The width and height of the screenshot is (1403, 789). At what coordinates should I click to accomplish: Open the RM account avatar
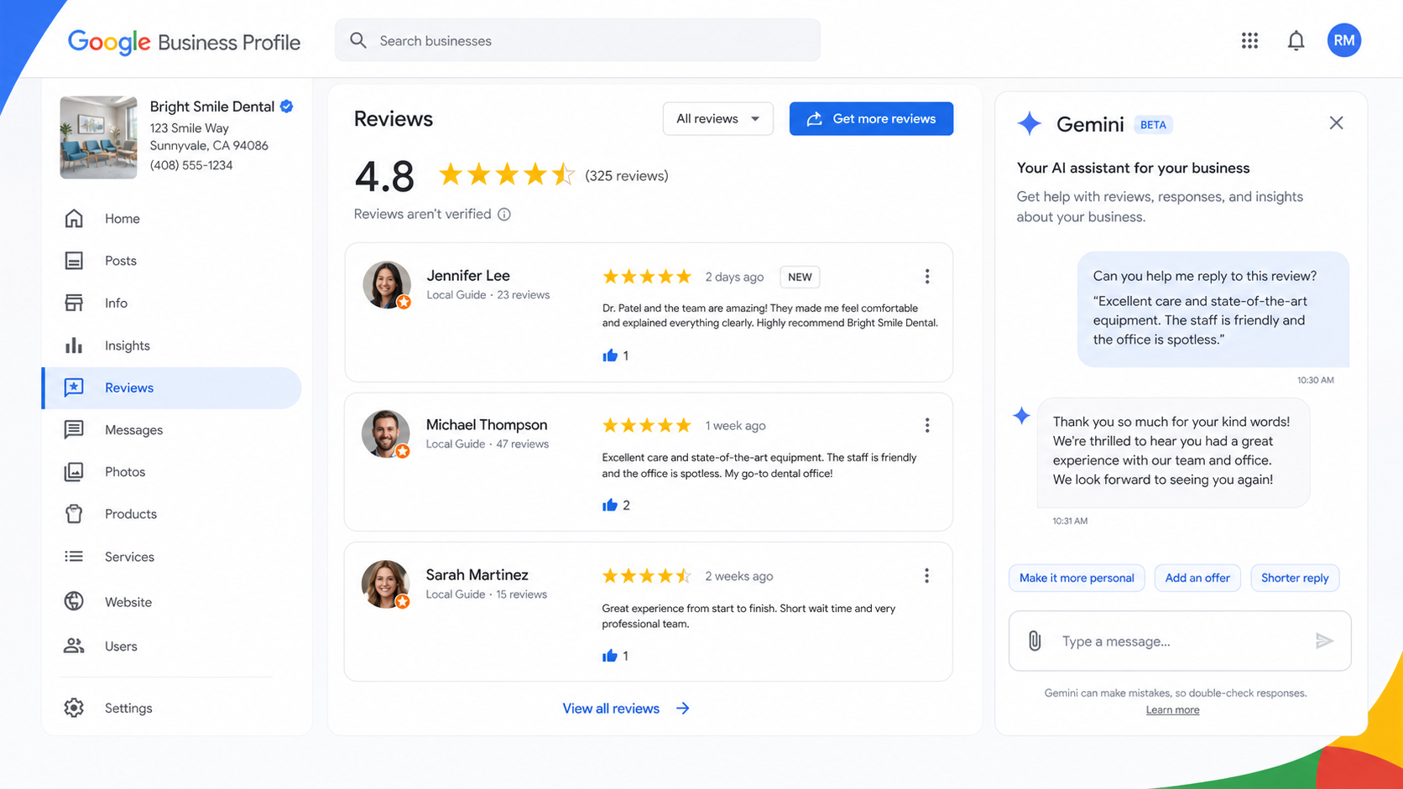point(1343,40)
